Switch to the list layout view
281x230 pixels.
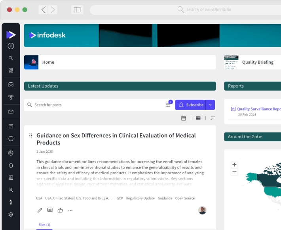[198, 118]
